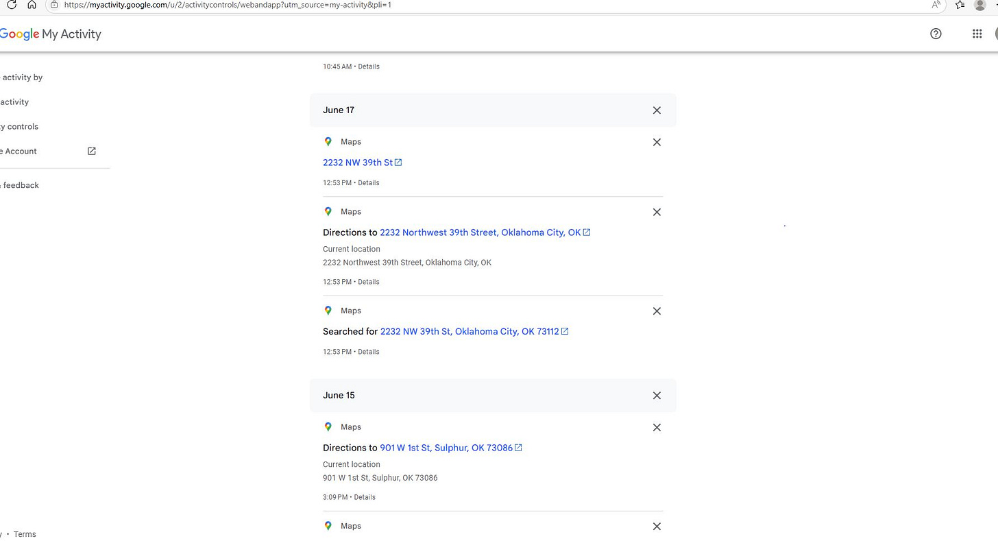View Details for Directions to Oklahoma City entry
This screenshot has height=541, width=998.
pos(369,282)
